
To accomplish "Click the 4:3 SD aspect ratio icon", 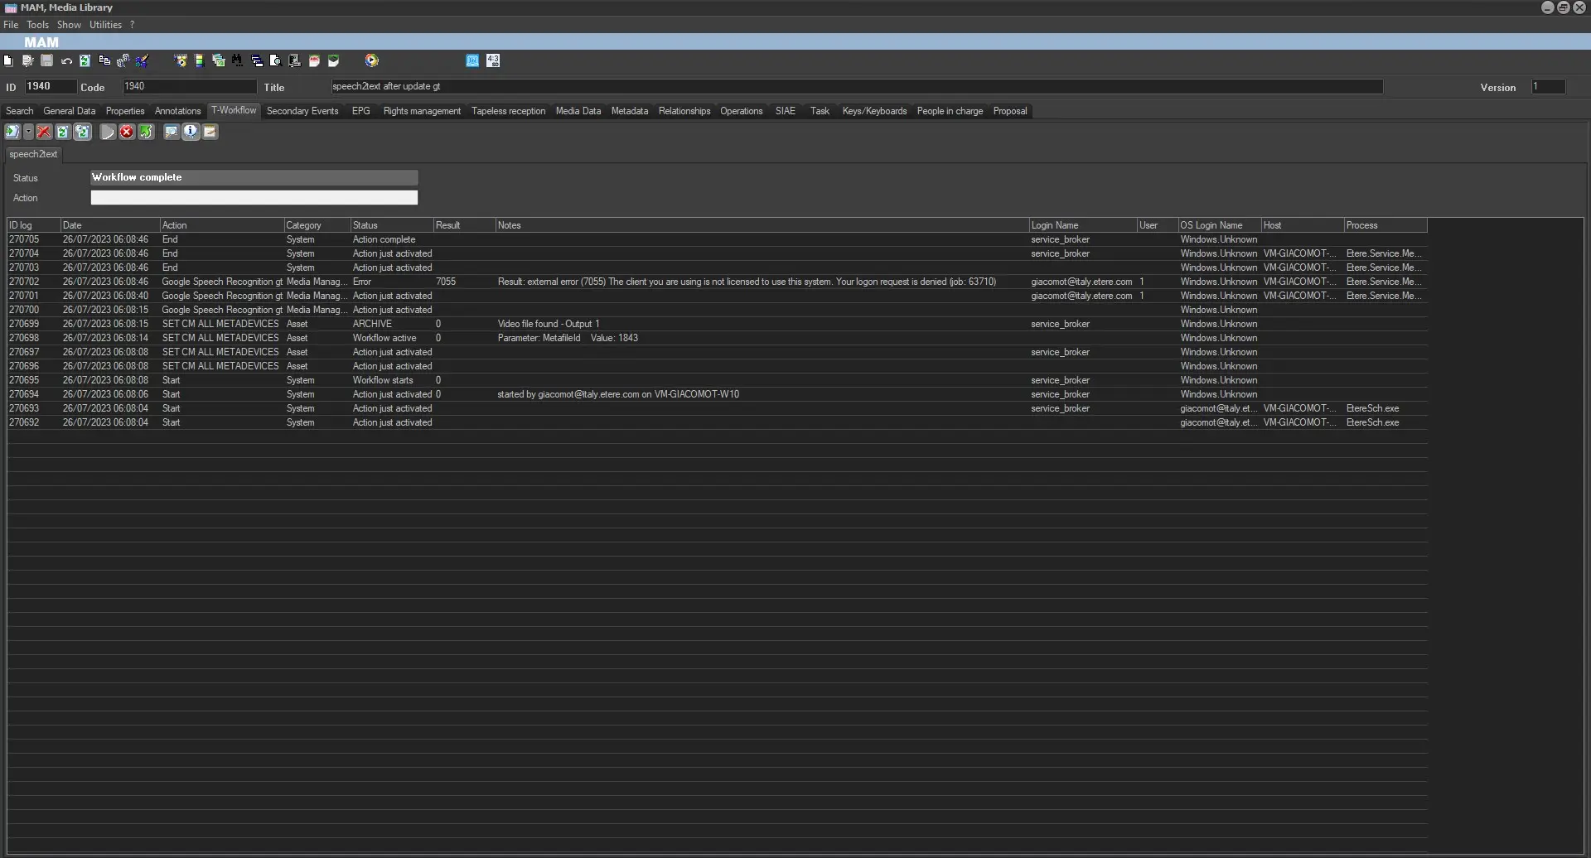I will [493, 60].
